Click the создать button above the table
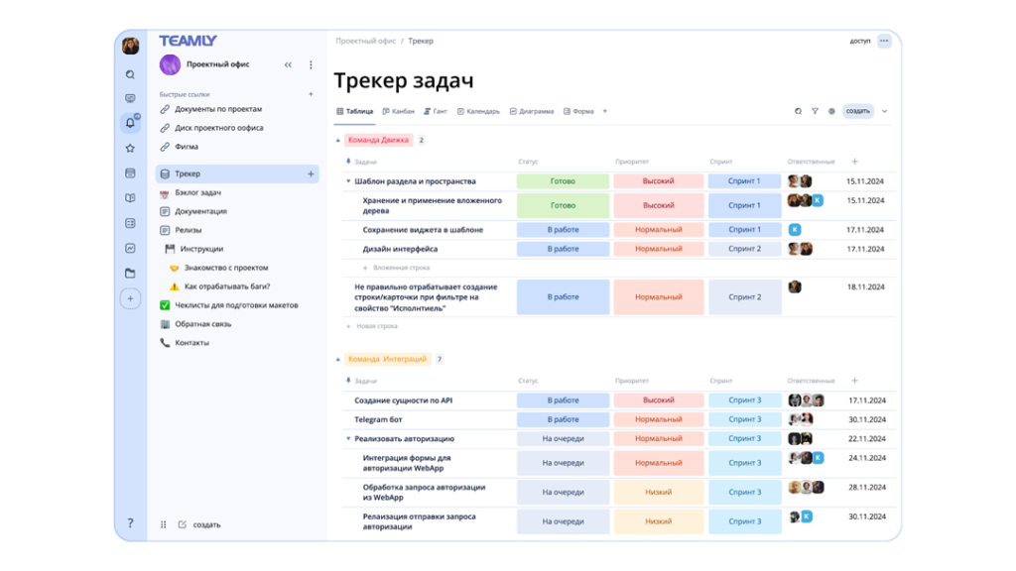 (x=857, y=112)
